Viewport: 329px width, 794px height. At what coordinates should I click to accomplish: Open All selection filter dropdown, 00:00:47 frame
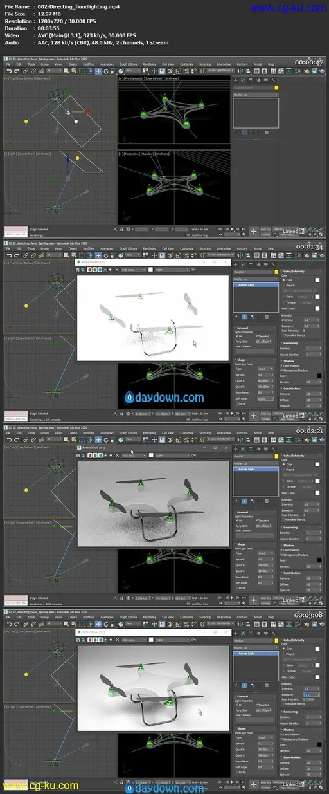point(53,71)
